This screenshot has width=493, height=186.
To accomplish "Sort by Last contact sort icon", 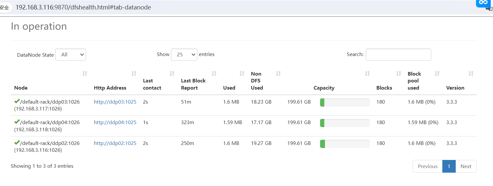I will (172, 74).
